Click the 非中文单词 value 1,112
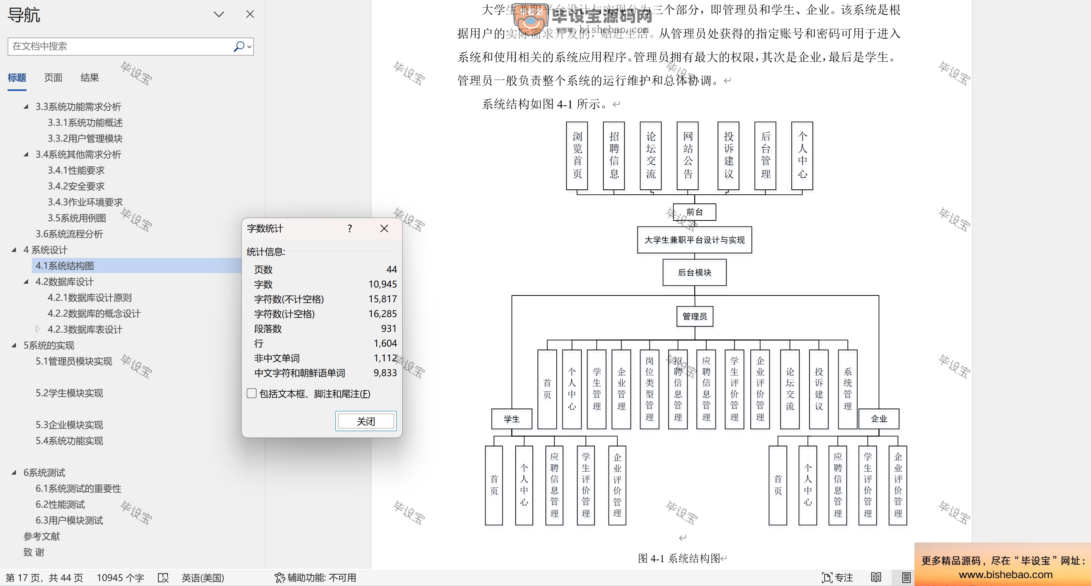The image size is (1091, 586). 385,358
